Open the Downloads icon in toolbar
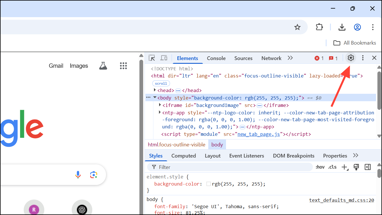 [x=342, y=27]
